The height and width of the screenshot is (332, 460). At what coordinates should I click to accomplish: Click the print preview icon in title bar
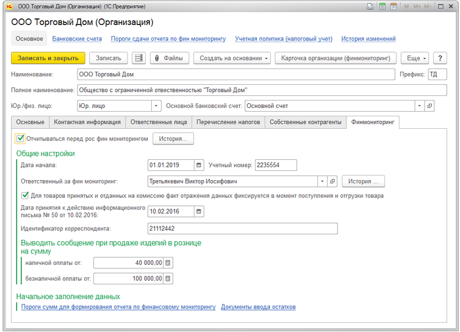click(x=372, y=7)
